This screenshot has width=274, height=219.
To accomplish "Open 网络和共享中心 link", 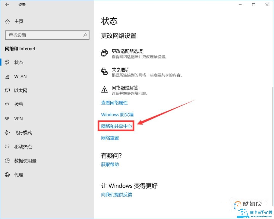I will [116, 126].
